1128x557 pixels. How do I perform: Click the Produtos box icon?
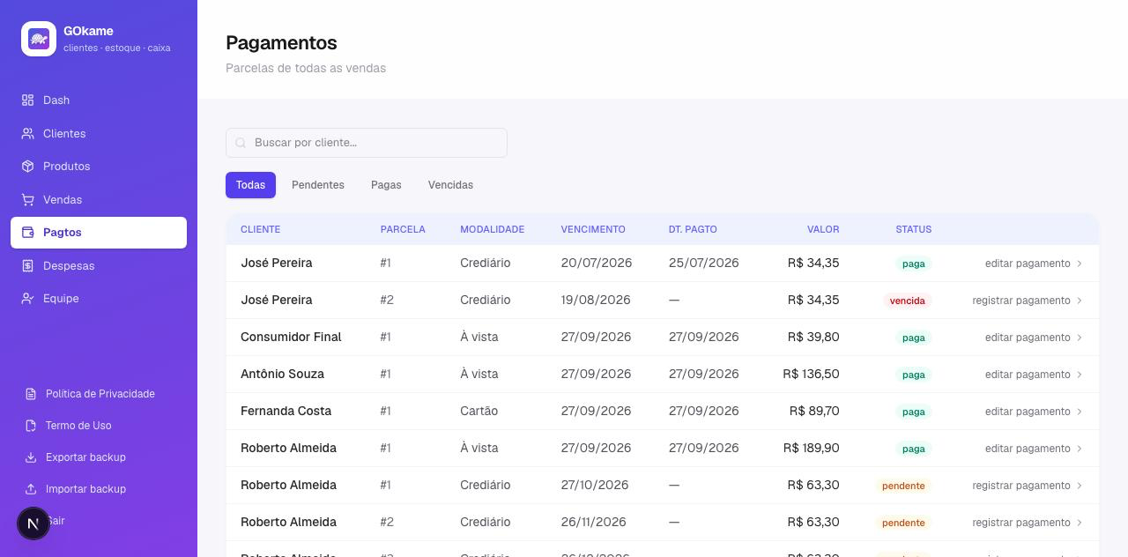coord(28,167)
